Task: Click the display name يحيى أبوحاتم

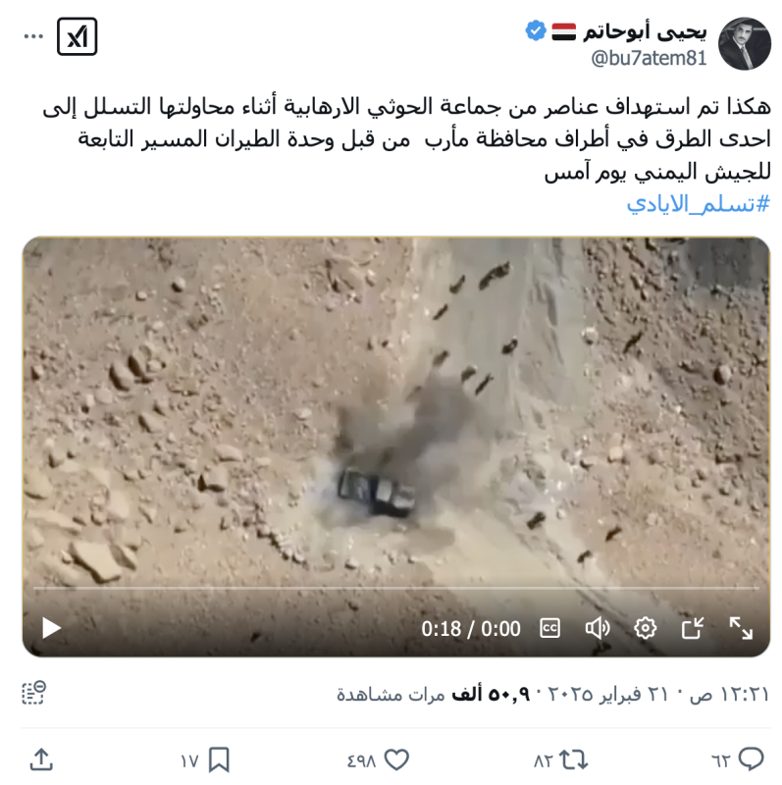Action: coord(645,32)
